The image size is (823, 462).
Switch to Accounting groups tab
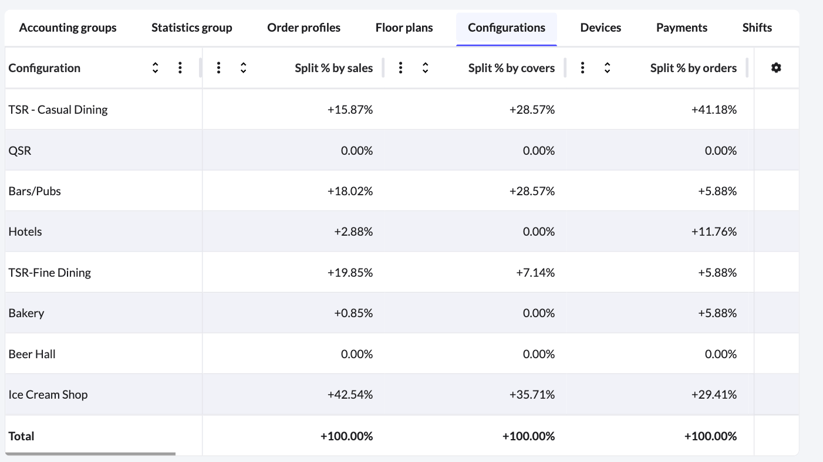(x=68, y=28)
